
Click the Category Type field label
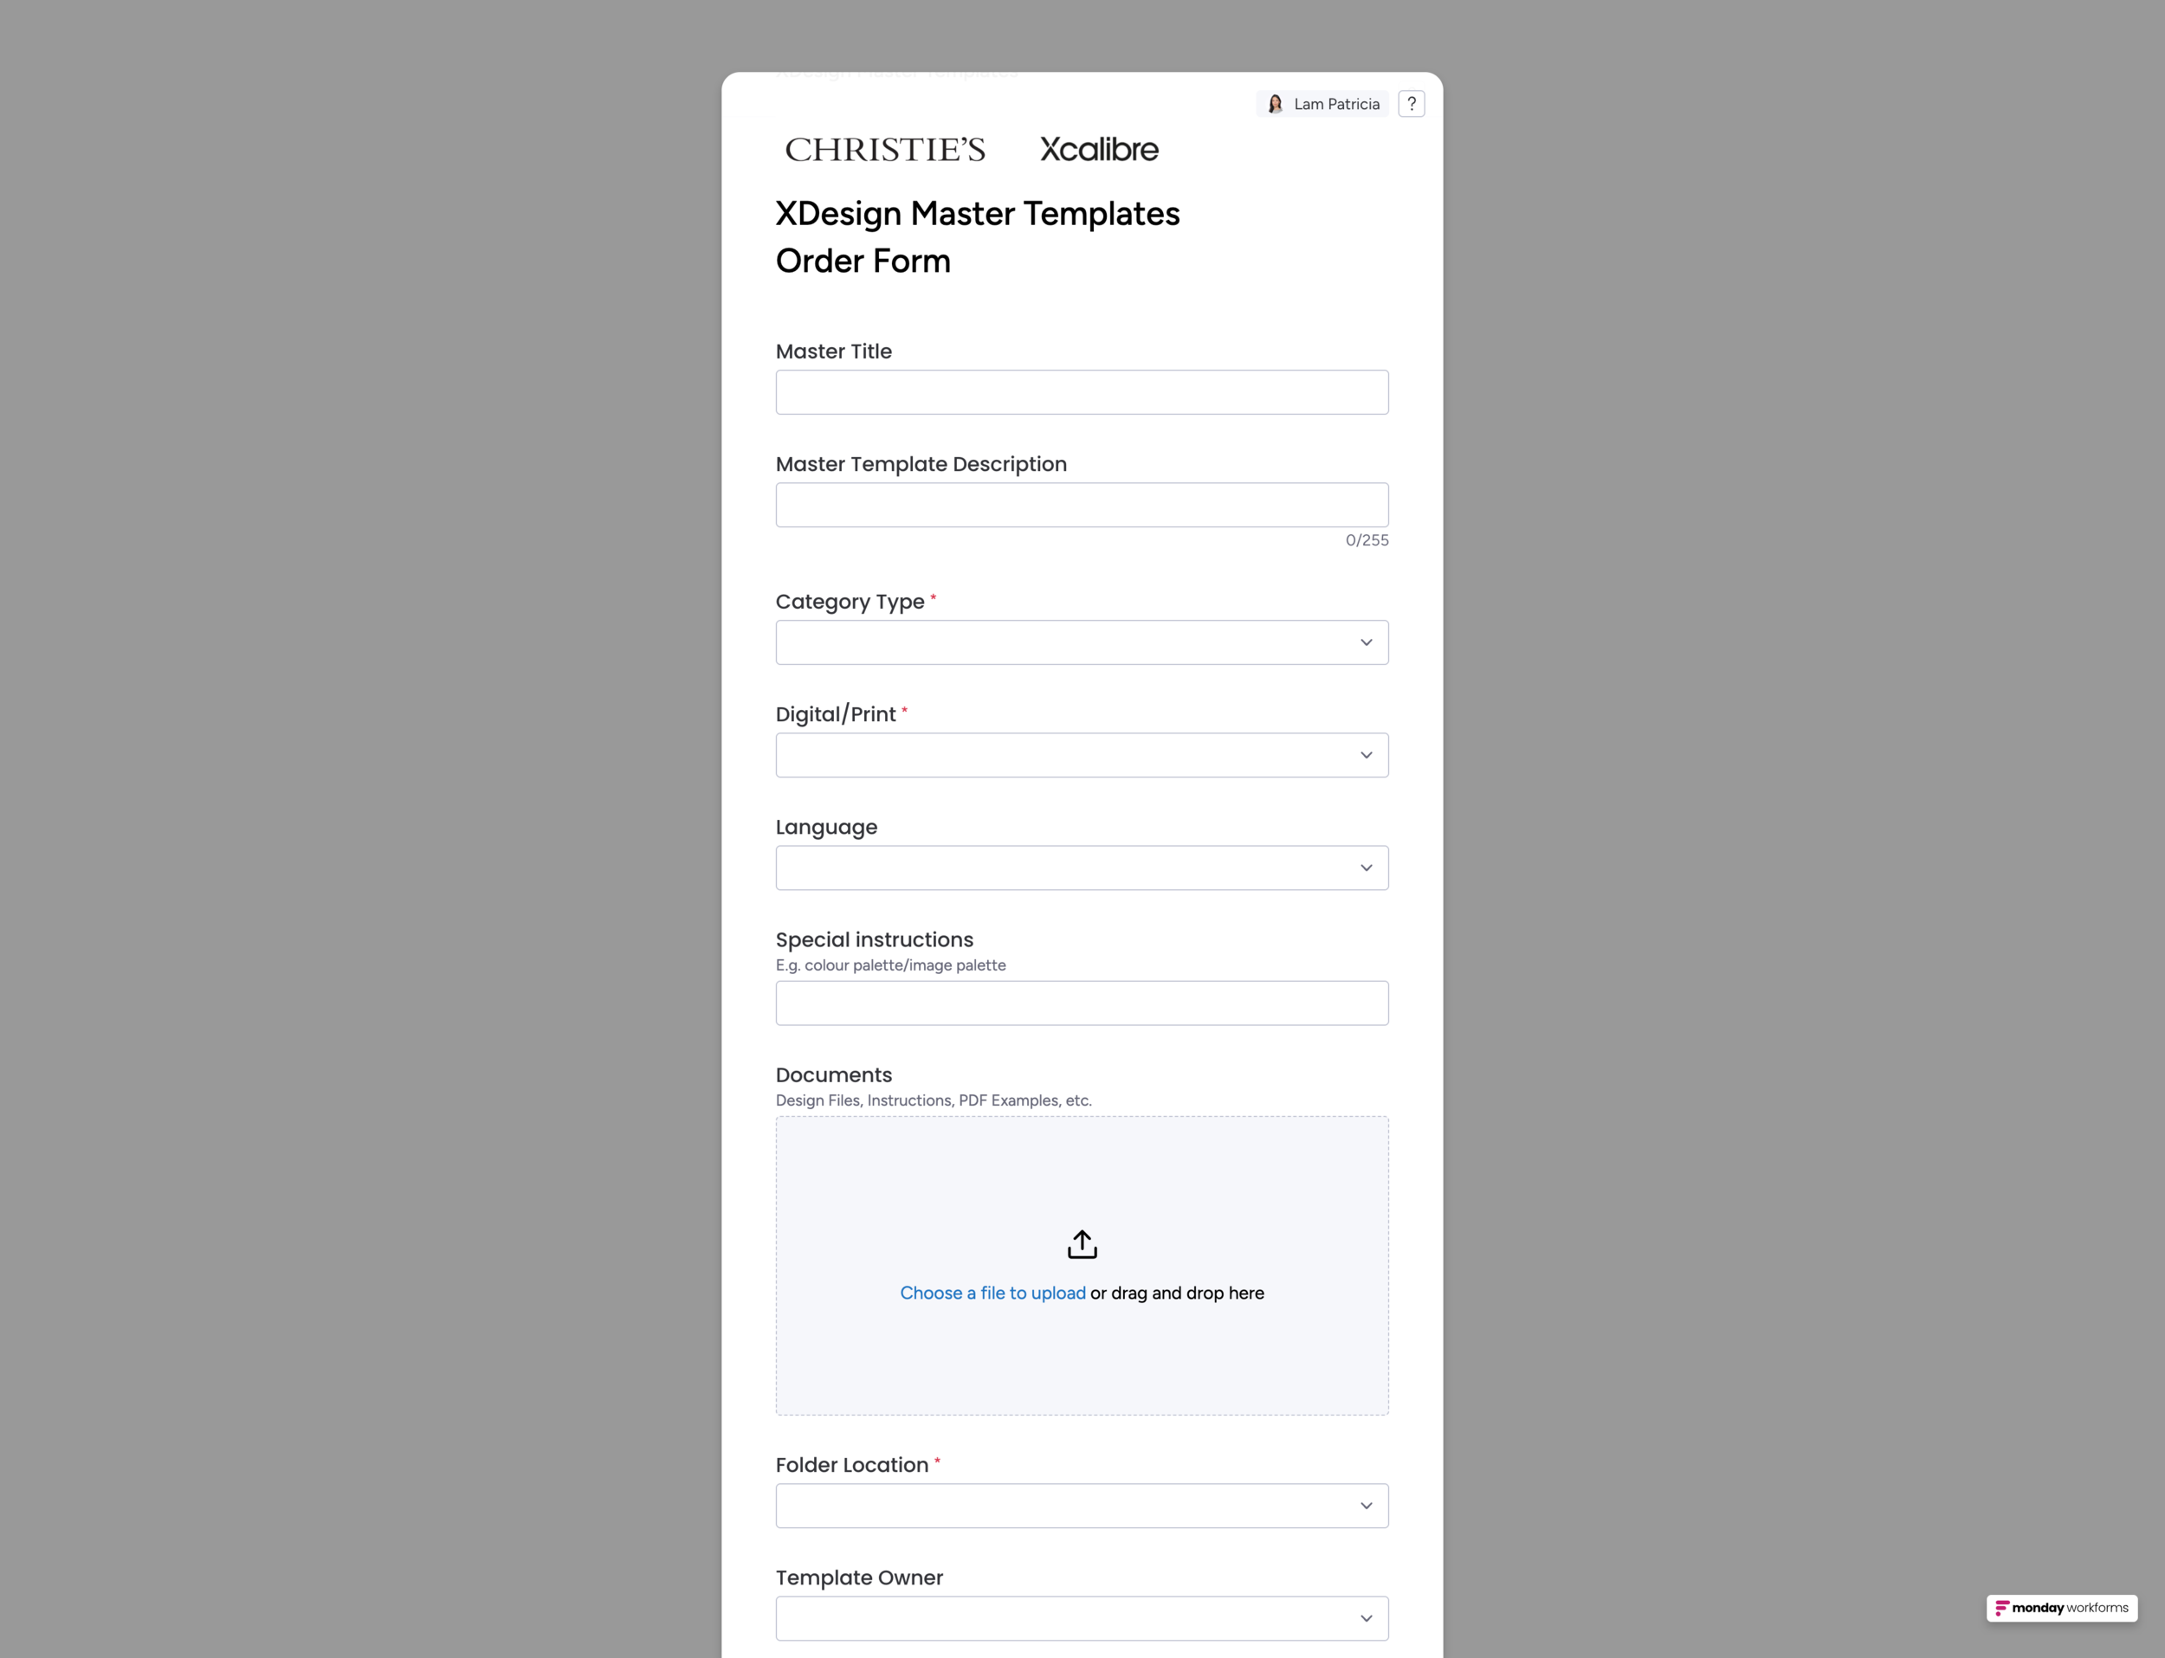pos(849,602)
